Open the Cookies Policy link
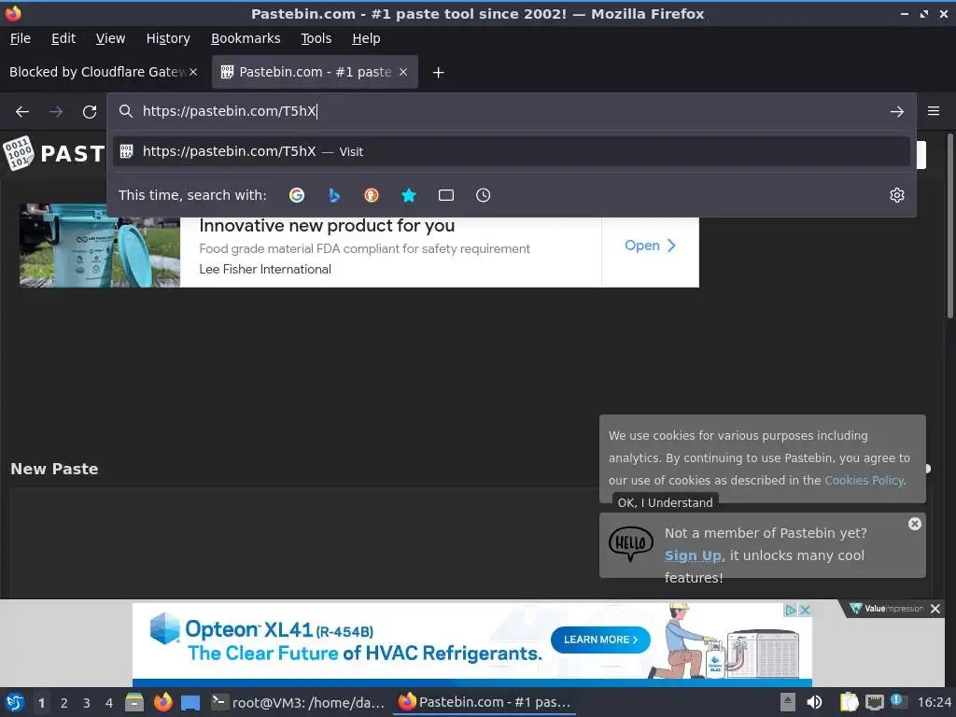This screenshot has width=956, height=717. tap(864, 481)
